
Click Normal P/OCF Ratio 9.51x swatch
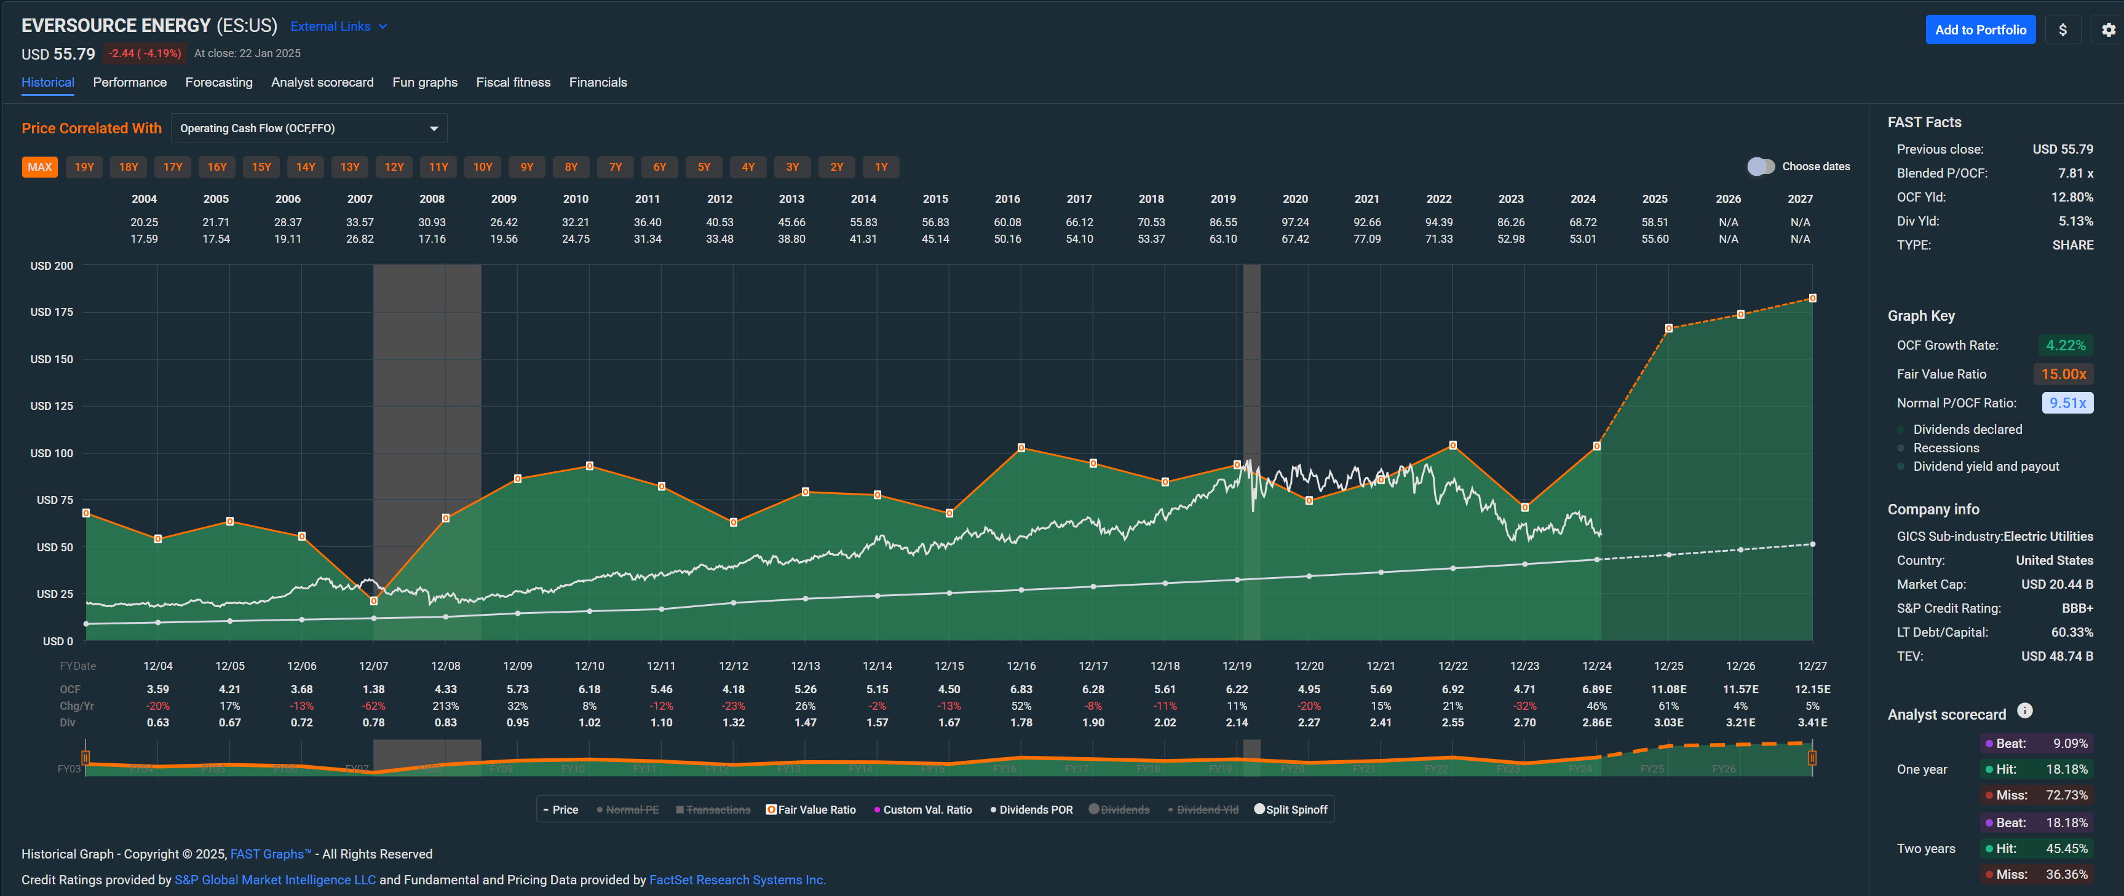[x=2067, y=403]
